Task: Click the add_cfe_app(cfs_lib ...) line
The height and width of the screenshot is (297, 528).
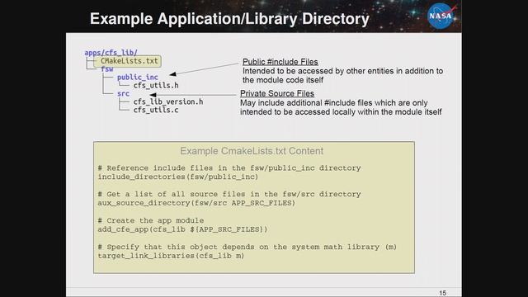Action: (182, 229)
